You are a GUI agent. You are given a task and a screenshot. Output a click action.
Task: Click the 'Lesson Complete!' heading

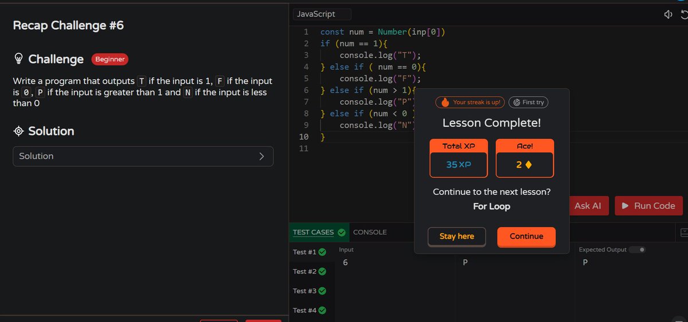[x=491, y=123]
